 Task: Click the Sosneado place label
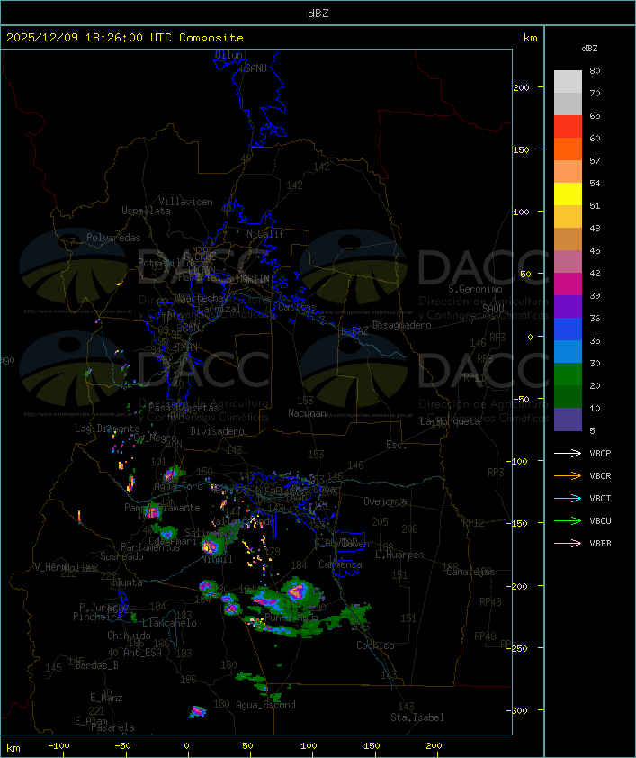coord(121,556)
